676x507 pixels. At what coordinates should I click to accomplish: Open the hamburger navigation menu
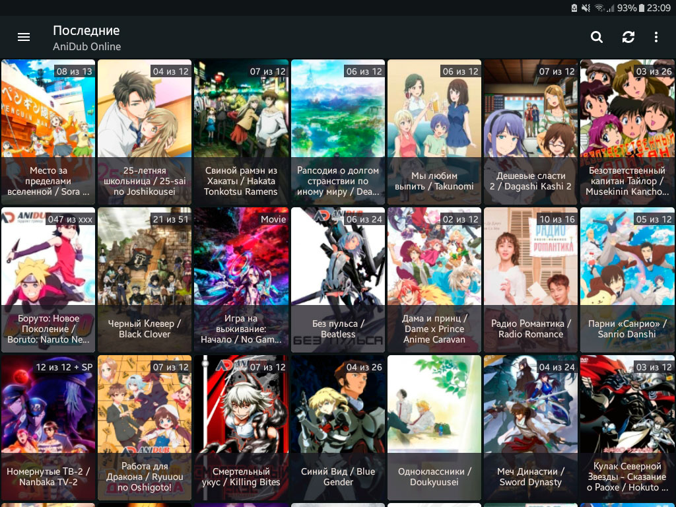pos(24,37)
